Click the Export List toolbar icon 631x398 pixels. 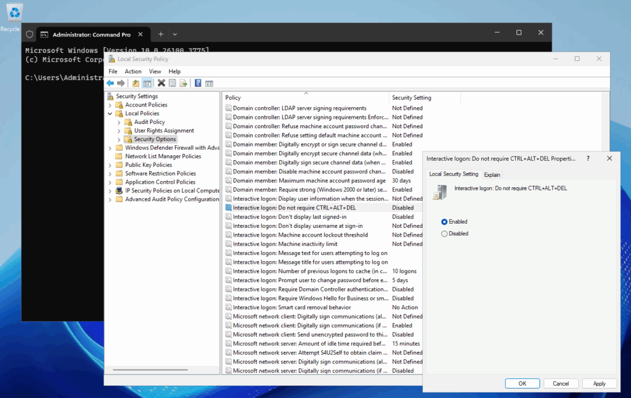(184, 83)
